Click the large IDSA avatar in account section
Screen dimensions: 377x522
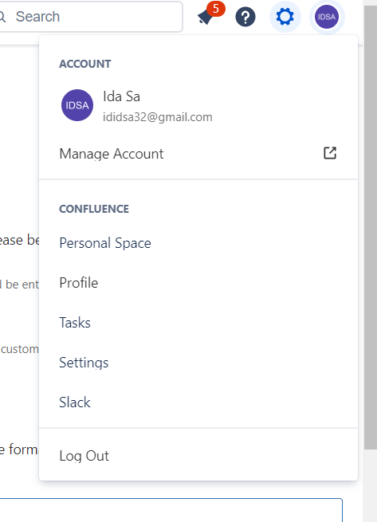point(77,105)
